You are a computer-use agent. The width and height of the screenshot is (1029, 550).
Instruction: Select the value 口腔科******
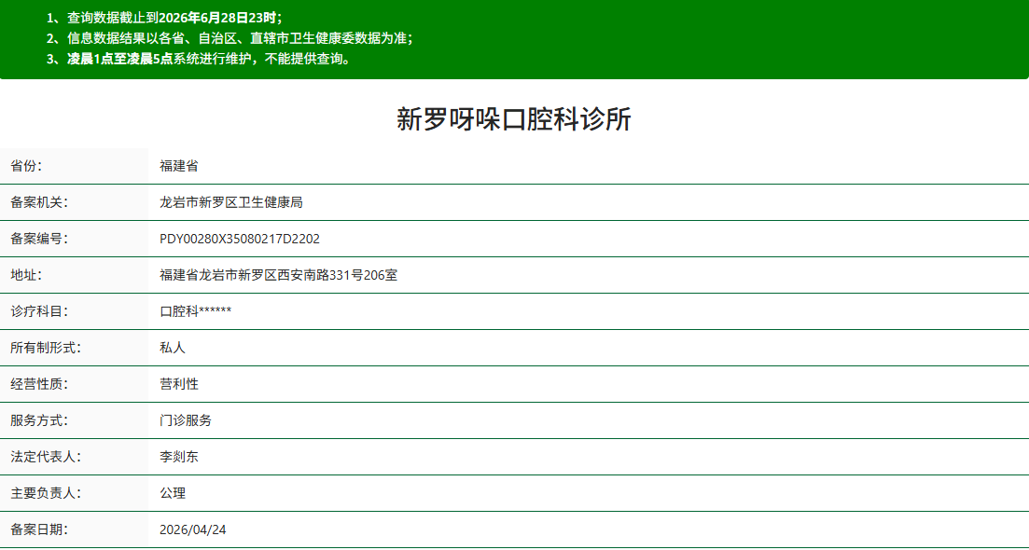tap(196, 311)
